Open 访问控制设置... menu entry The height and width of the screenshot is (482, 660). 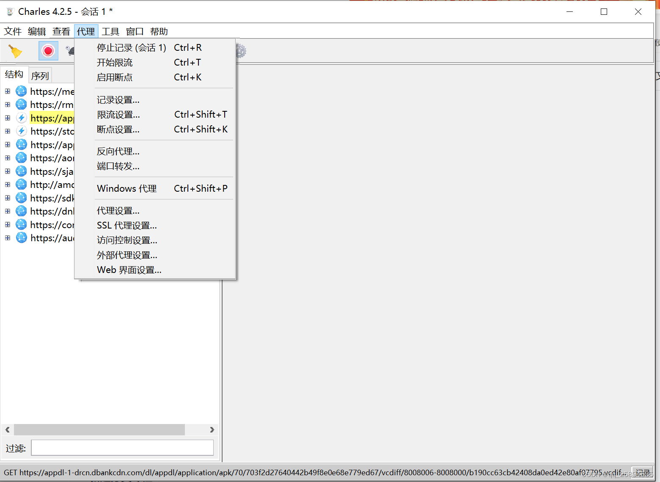155,240
